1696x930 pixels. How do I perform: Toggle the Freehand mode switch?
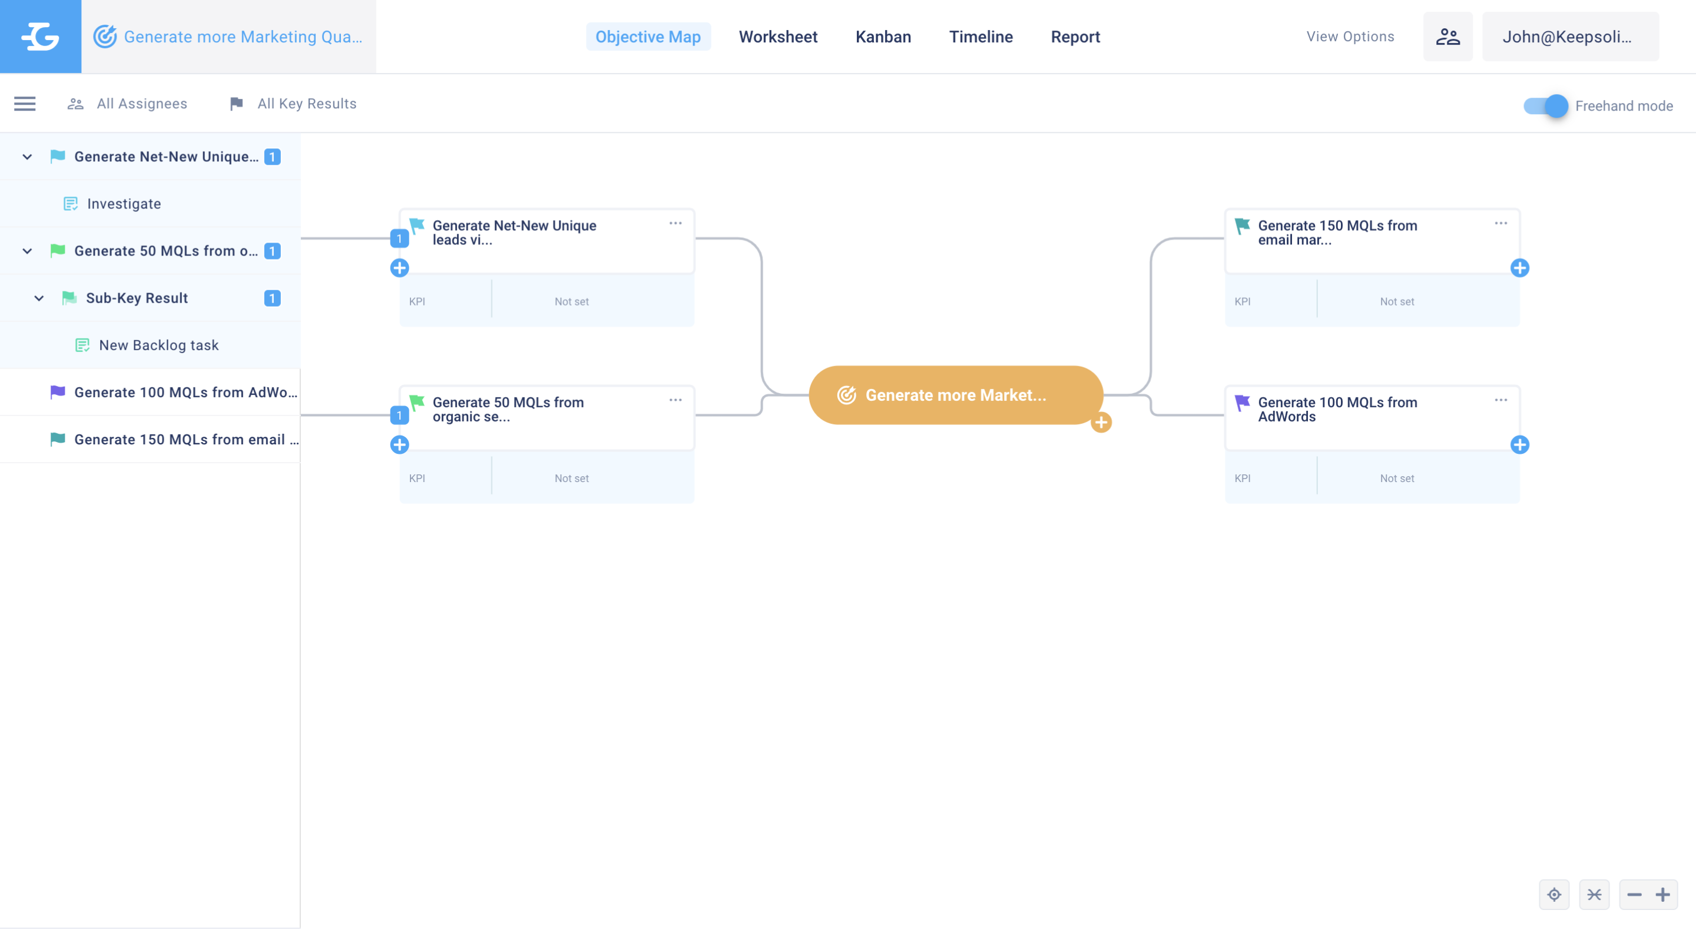coord(1546,106)
